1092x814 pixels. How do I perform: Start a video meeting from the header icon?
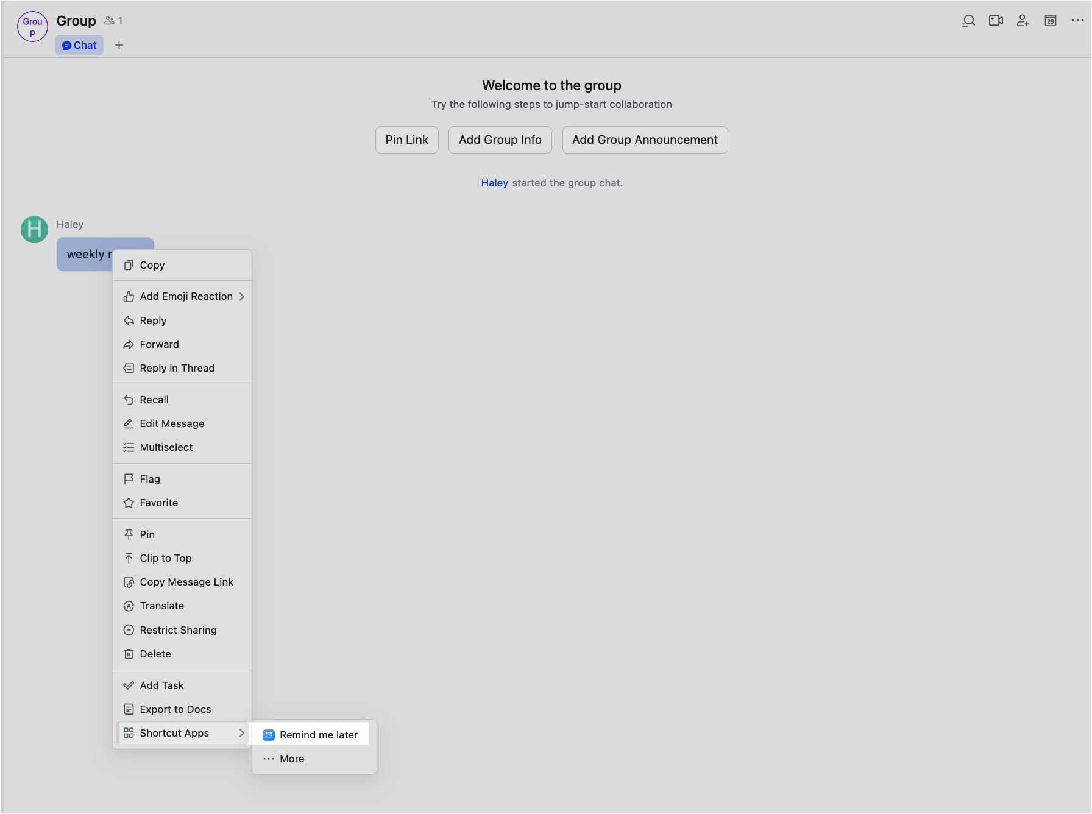tap(996, 21)
